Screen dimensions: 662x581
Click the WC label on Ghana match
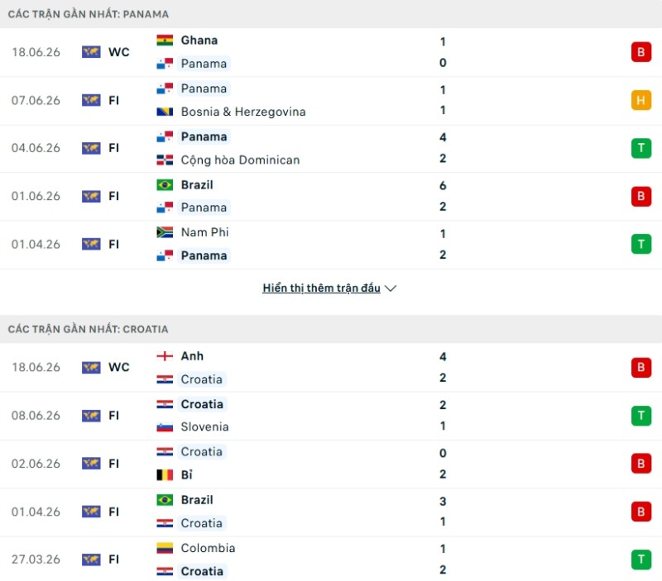pos(119,52)
